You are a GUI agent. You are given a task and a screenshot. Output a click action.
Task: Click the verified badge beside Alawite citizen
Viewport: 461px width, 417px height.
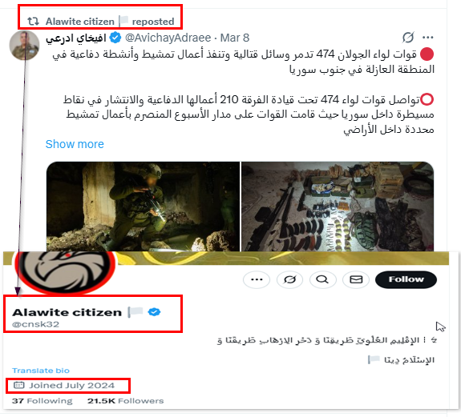(155, 312)
